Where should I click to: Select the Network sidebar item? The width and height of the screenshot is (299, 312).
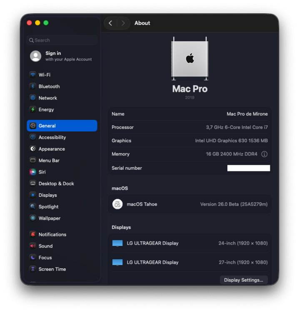(x=62, y=98)
